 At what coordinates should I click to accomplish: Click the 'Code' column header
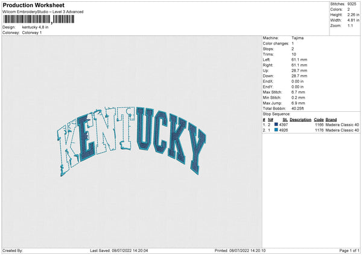point(319,120)
